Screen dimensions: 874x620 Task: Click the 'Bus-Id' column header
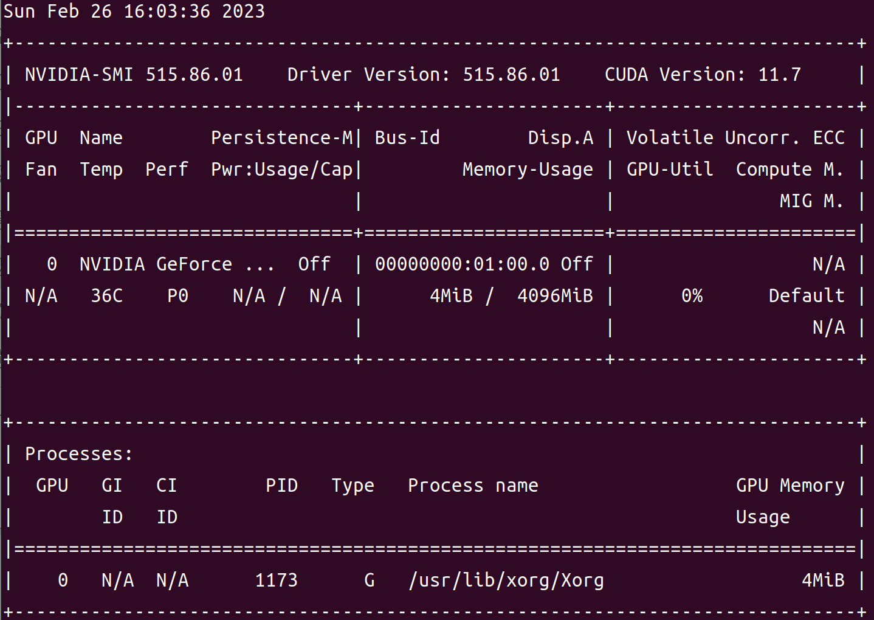click(x=407, y=138)
